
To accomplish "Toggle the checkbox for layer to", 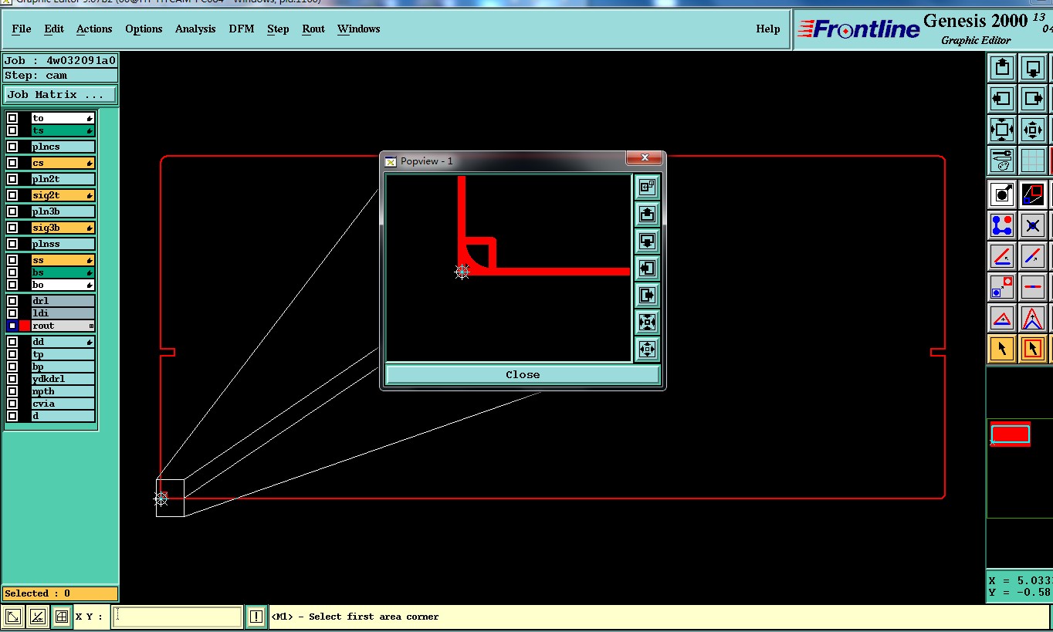I will [12, 118].
